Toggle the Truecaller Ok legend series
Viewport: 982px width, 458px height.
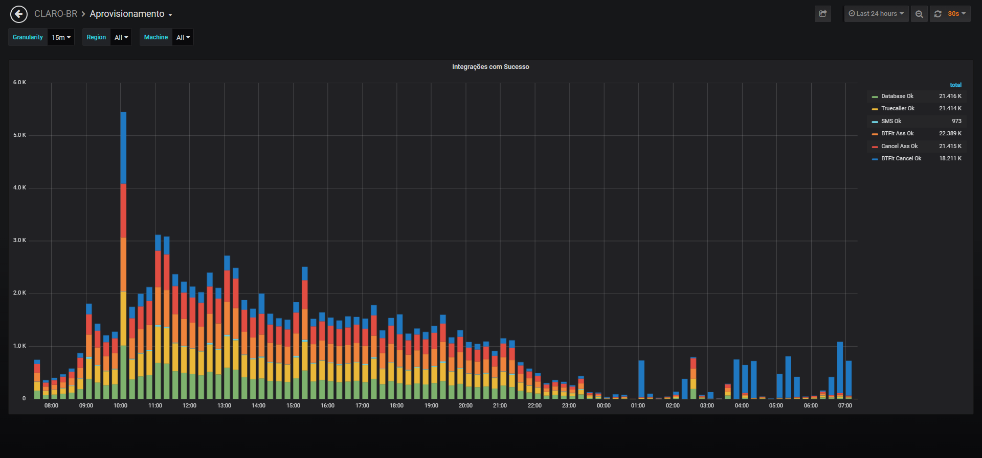898,108
